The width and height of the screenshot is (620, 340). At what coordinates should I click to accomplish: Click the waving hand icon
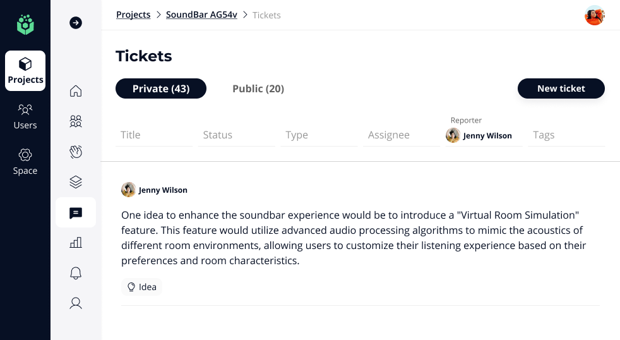(76, 152)
